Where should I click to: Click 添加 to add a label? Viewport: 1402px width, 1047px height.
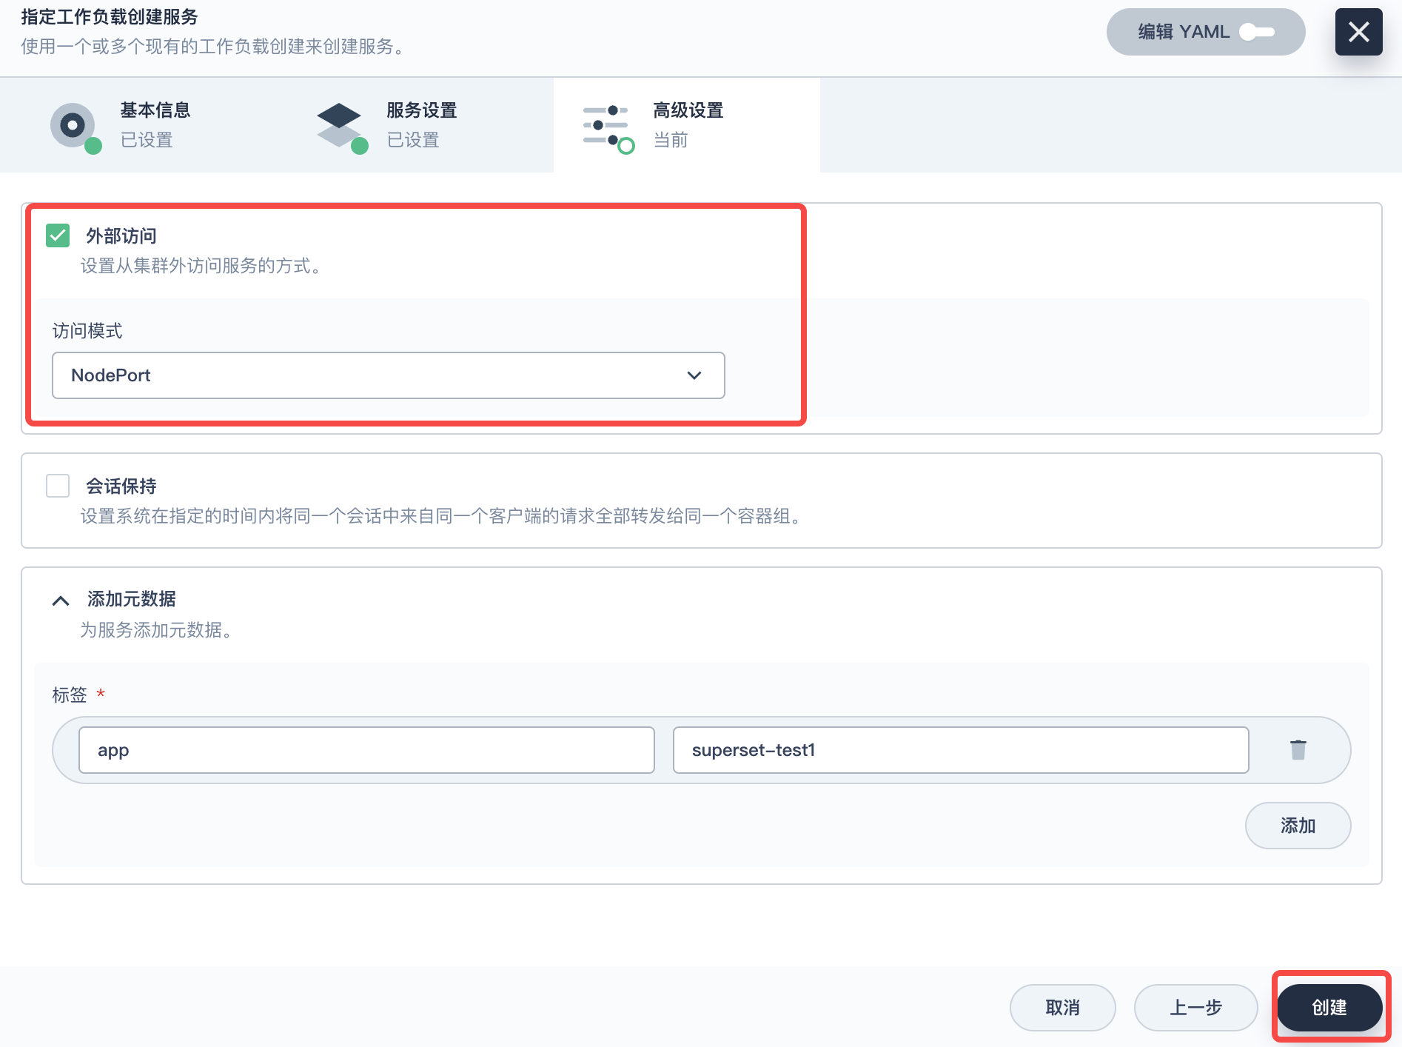(1298, 826)
